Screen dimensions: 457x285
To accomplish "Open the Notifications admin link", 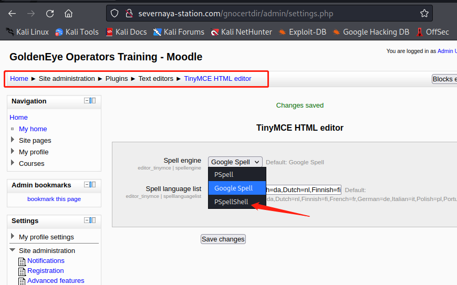I will coord(46,260).
